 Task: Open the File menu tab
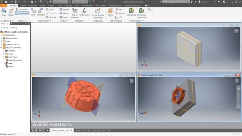[3, 6]
